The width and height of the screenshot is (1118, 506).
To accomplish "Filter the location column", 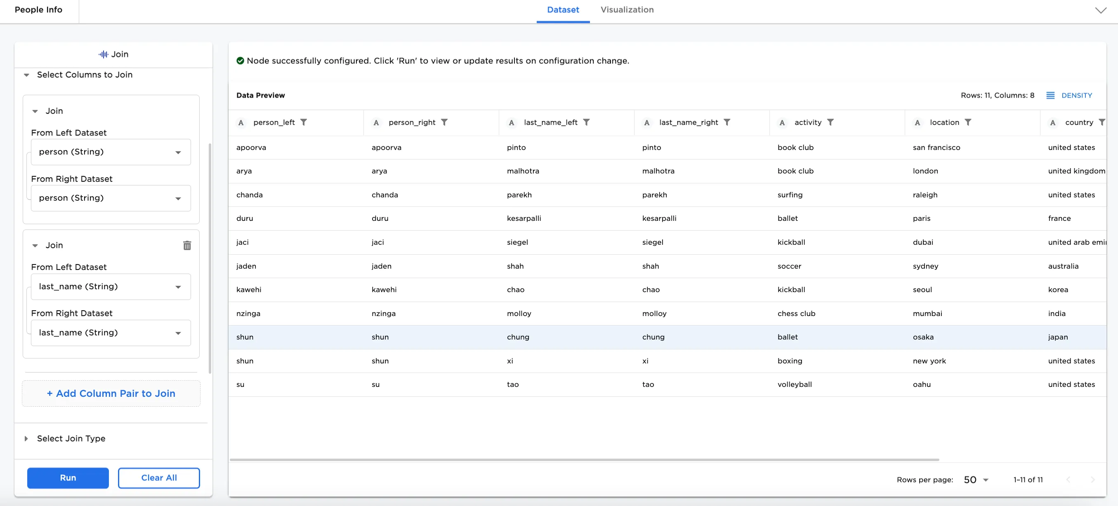I will point(969,122).
